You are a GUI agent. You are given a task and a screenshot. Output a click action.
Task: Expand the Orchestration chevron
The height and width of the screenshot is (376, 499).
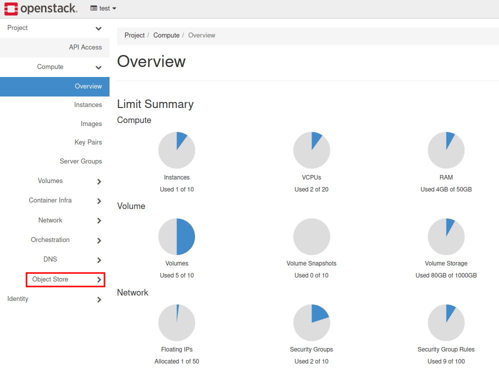99,240
